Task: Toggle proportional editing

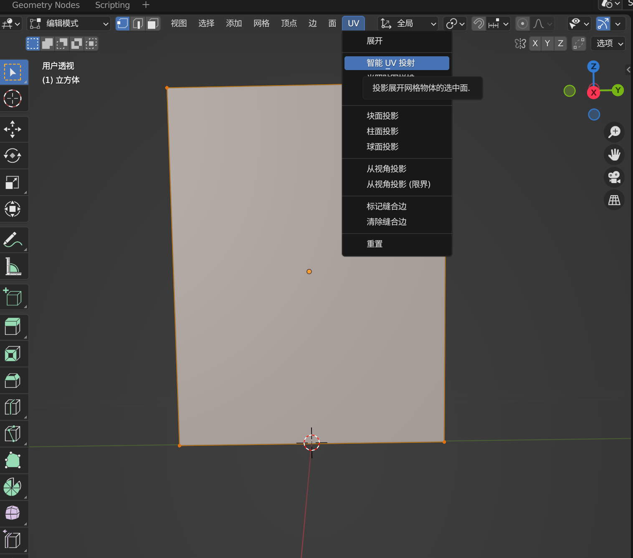Action: [522, 24]
